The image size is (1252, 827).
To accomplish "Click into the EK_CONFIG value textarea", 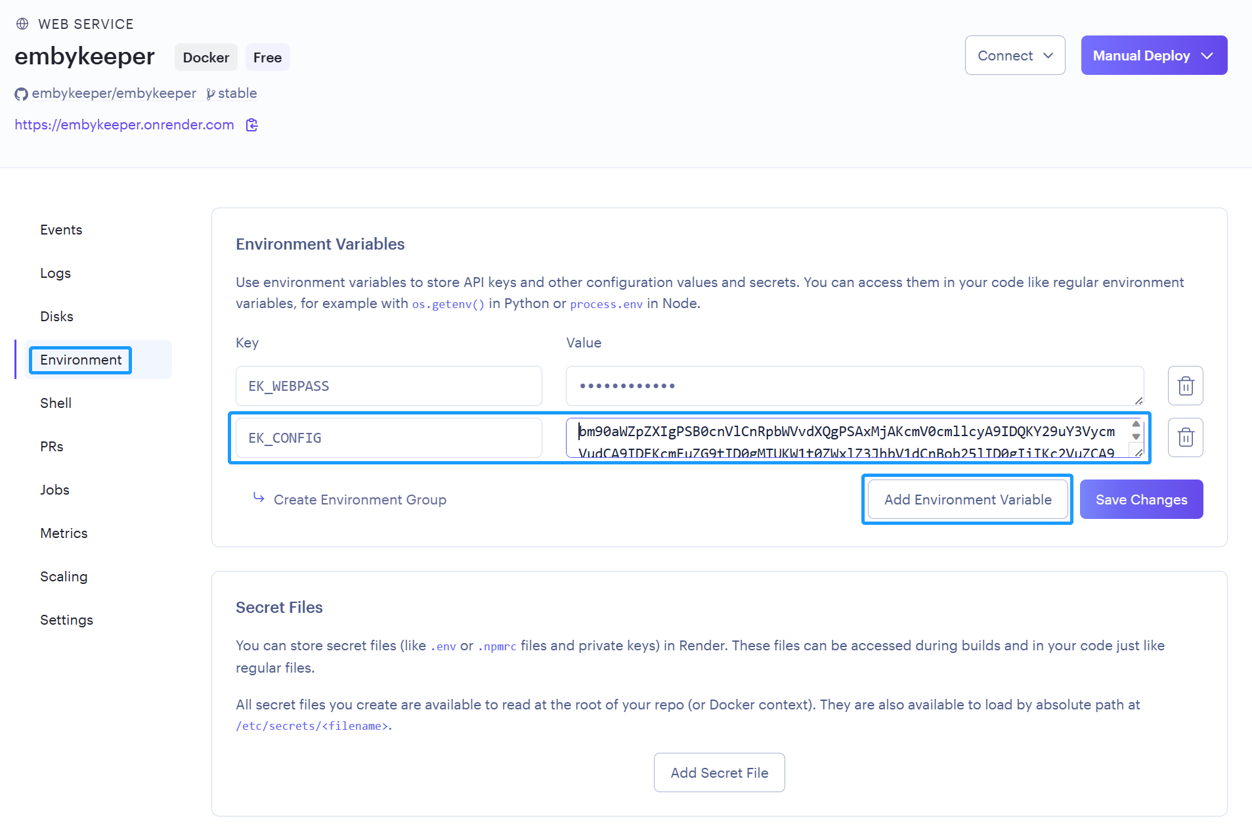I will click(x=854, y=437).
